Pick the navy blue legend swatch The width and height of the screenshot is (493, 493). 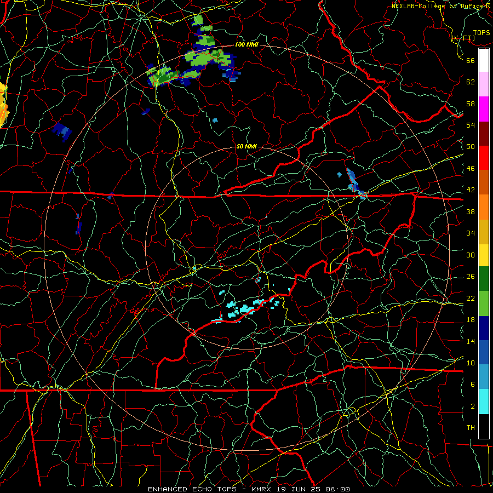(484, 328)
